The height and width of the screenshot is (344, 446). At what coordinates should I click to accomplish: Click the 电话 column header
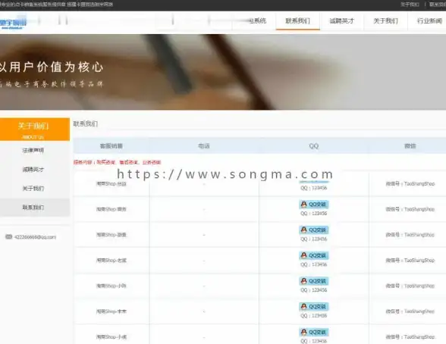point(204,146)
